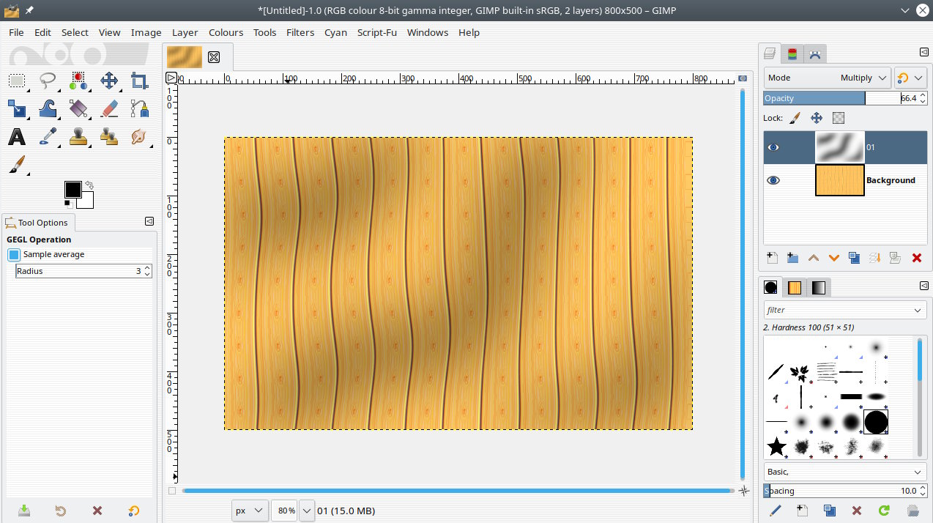Viewport: 933px width, 523px height.
Task: Select the Gradient fill tool
Action: tap(78, 108)
